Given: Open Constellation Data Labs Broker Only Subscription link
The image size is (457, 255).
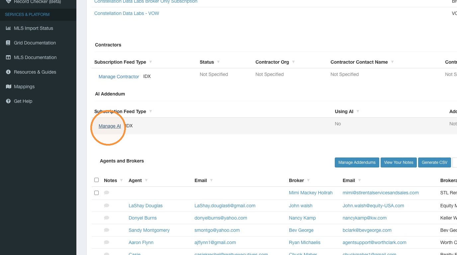Looking at the screenshot, I should 146,2.
